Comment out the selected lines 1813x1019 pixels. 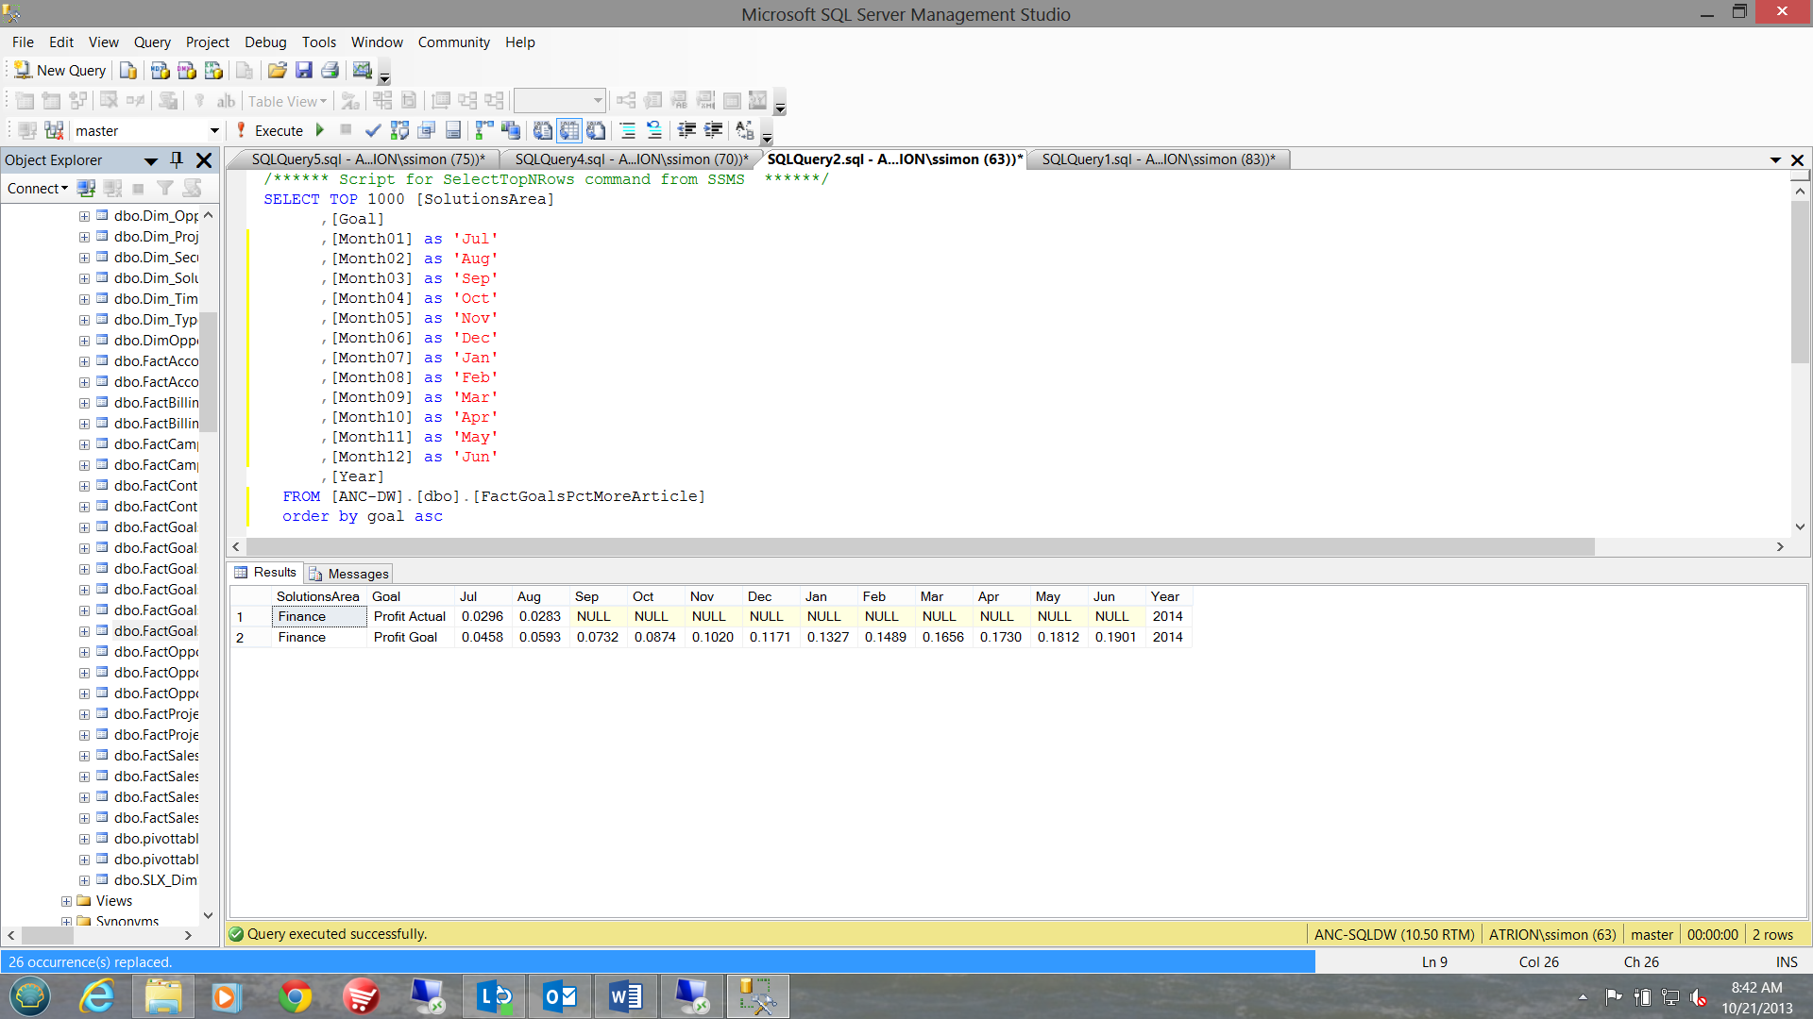(627, 131)
